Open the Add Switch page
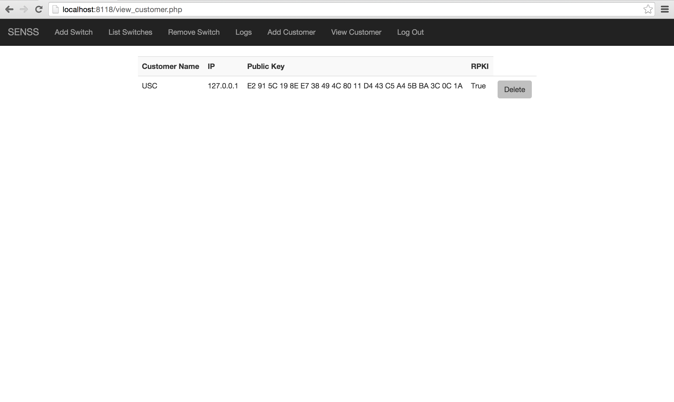Image resolution: width=674 pixels, height=402 pixels. [73, 32]
